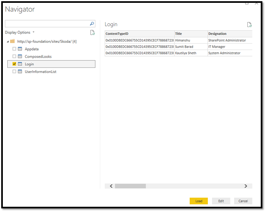The width and height of the screenshot is (266, 212).
Task: Enable the ComposedLooks checkbox
Action: [14, 57]
